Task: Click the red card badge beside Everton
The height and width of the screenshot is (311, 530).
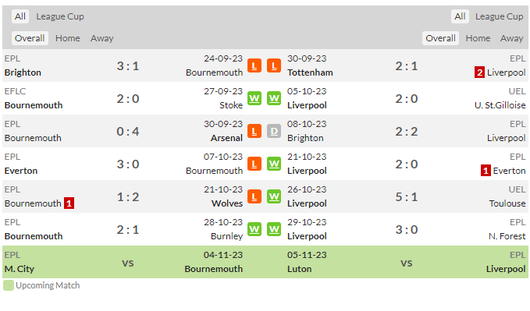Action: (486, 171)
